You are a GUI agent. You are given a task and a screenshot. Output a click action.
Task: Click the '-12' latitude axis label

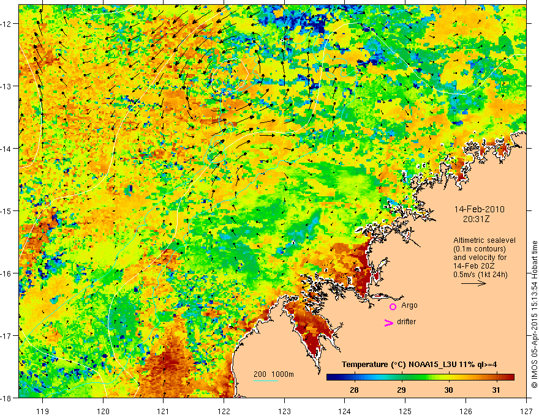6,24
